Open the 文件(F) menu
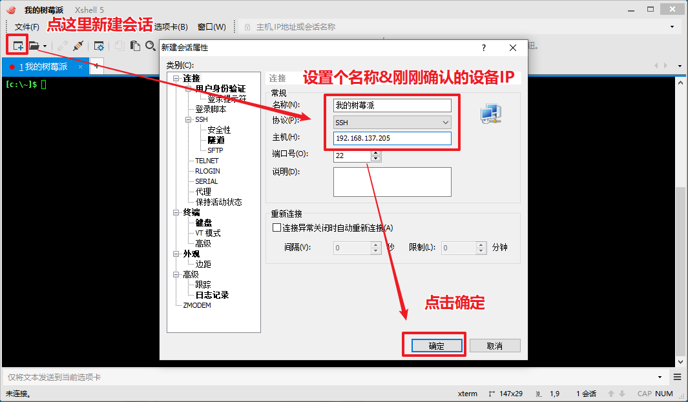Image resolution: width=688 pixels, height=402 pixels. click(x=26, y=27)
